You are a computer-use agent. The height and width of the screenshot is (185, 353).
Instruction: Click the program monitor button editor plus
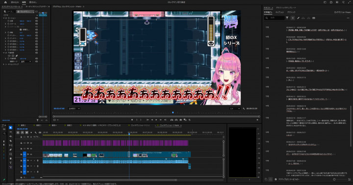[257, 120]
